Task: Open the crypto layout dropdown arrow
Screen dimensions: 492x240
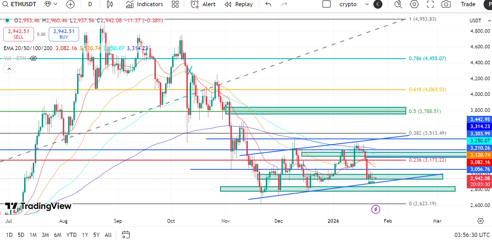Action: pyautogui.click(x=367, y=4)
